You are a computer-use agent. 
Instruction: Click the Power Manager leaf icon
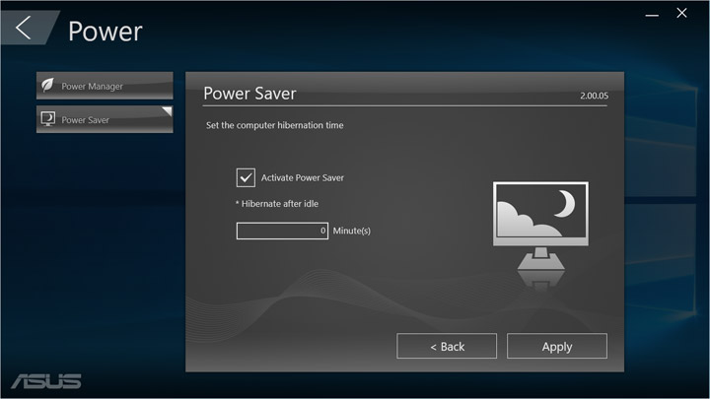47,85
